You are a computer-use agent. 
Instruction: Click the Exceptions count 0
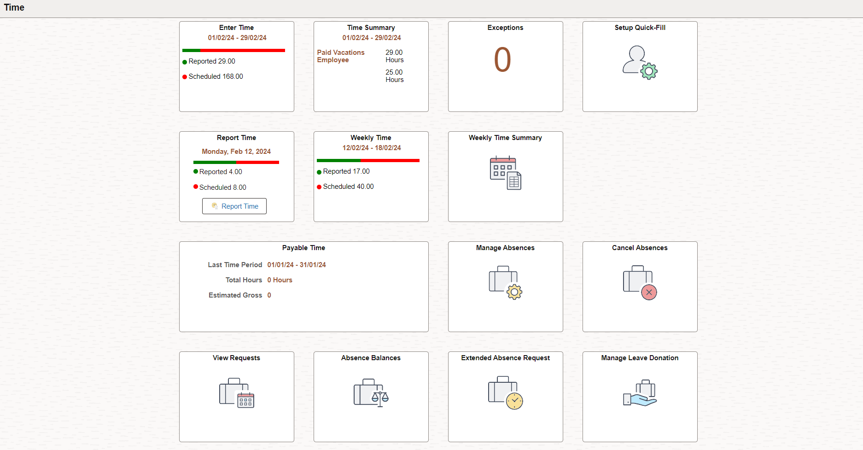click(x=502, y=60)
